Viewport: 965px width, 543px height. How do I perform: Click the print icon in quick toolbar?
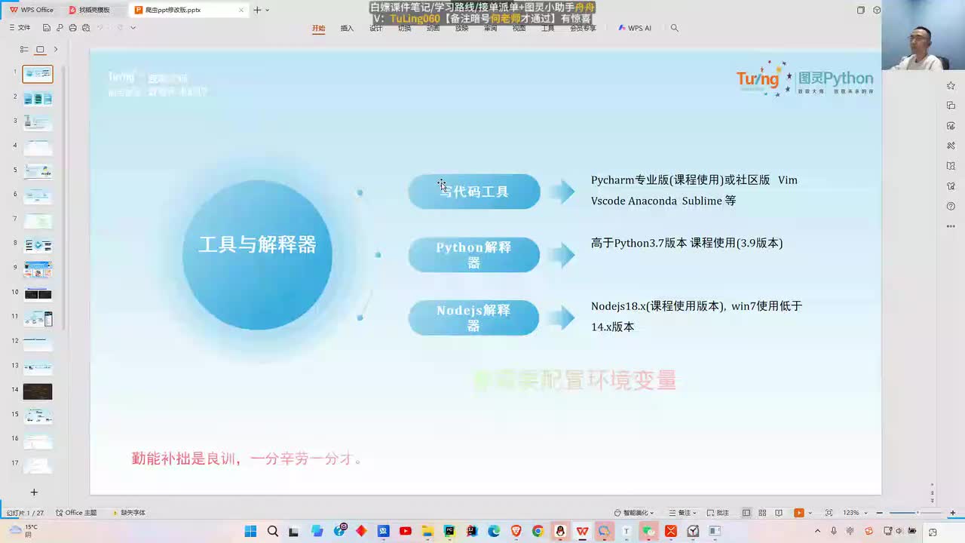click(72, 28)
